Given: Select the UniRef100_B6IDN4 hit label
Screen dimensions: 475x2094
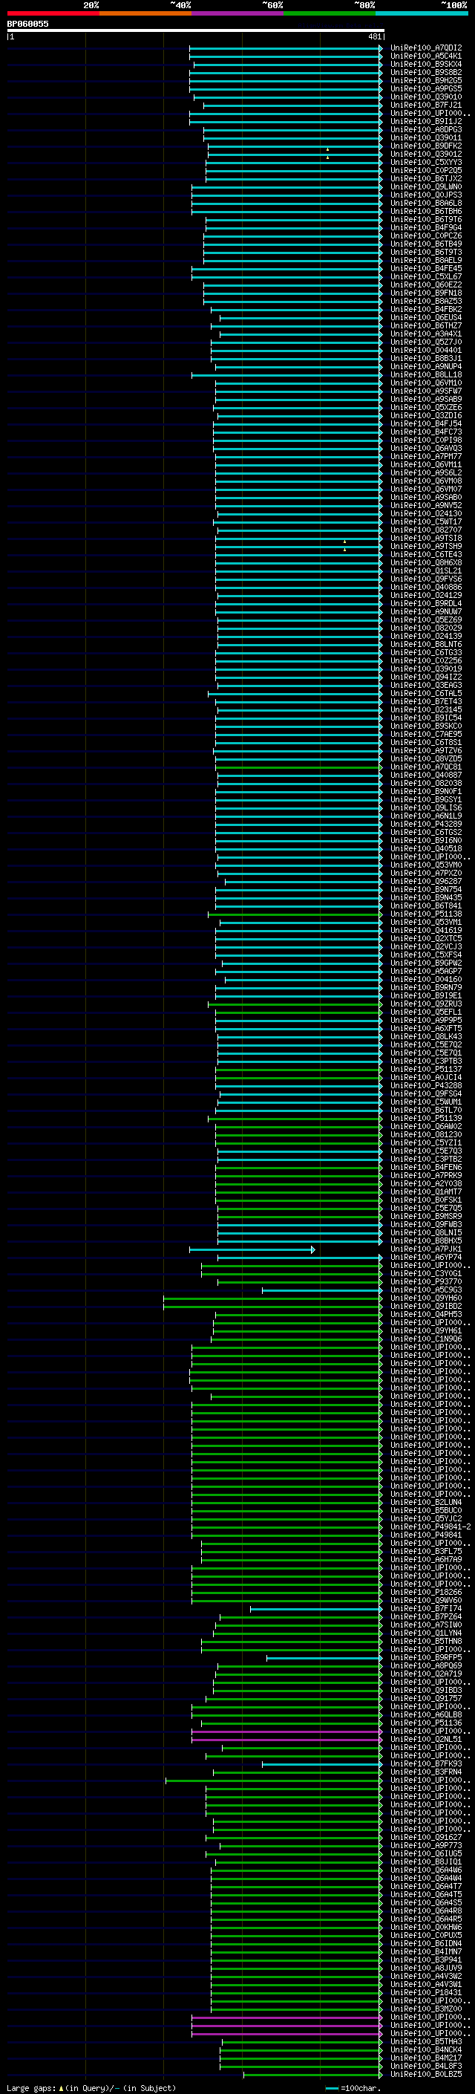Looking at the screenshot, I should point(425,1942).
